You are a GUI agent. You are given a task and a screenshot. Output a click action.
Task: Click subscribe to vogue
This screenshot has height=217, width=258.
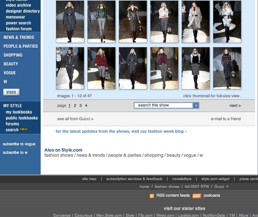pos(19,144)
